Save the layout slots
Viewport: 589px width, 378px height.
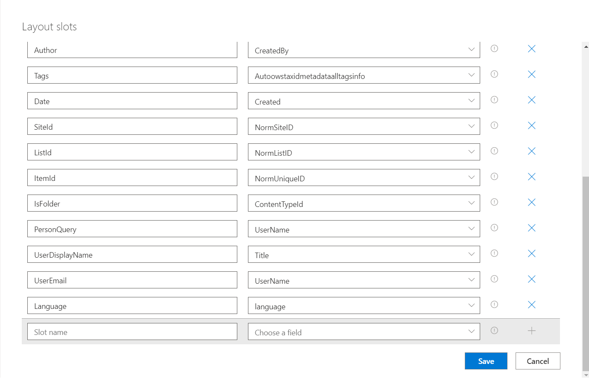[486, 361]
